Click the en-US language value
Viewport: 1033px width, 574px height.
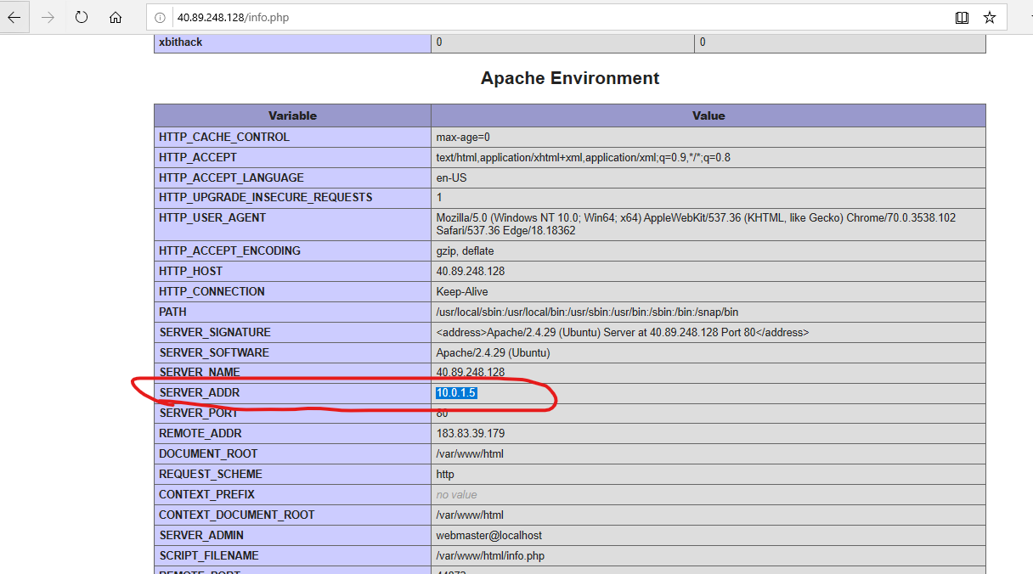click(452, 177)
